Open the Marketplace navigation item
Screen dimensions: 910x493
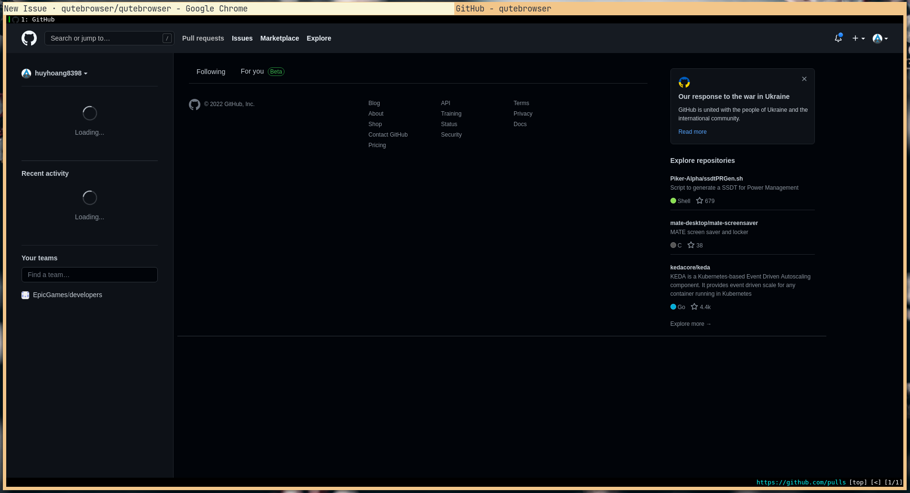[x=279, y=38]
